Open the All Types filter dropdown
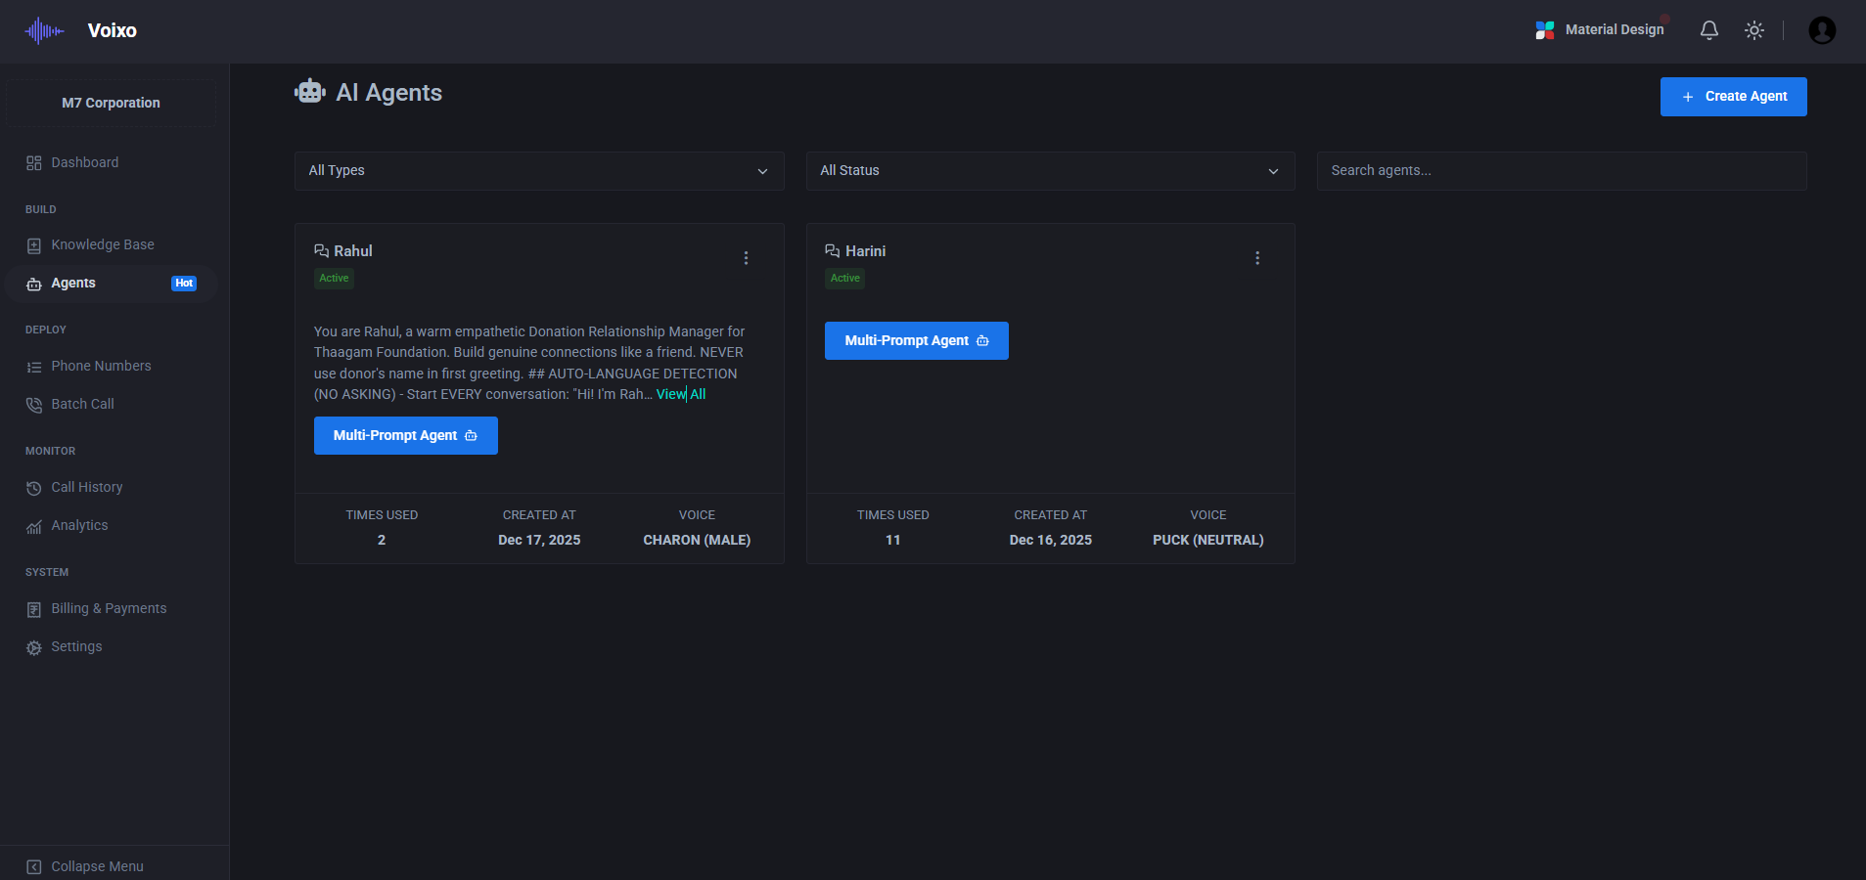Viewport: 1866px width, 880px height. (539, 170)
